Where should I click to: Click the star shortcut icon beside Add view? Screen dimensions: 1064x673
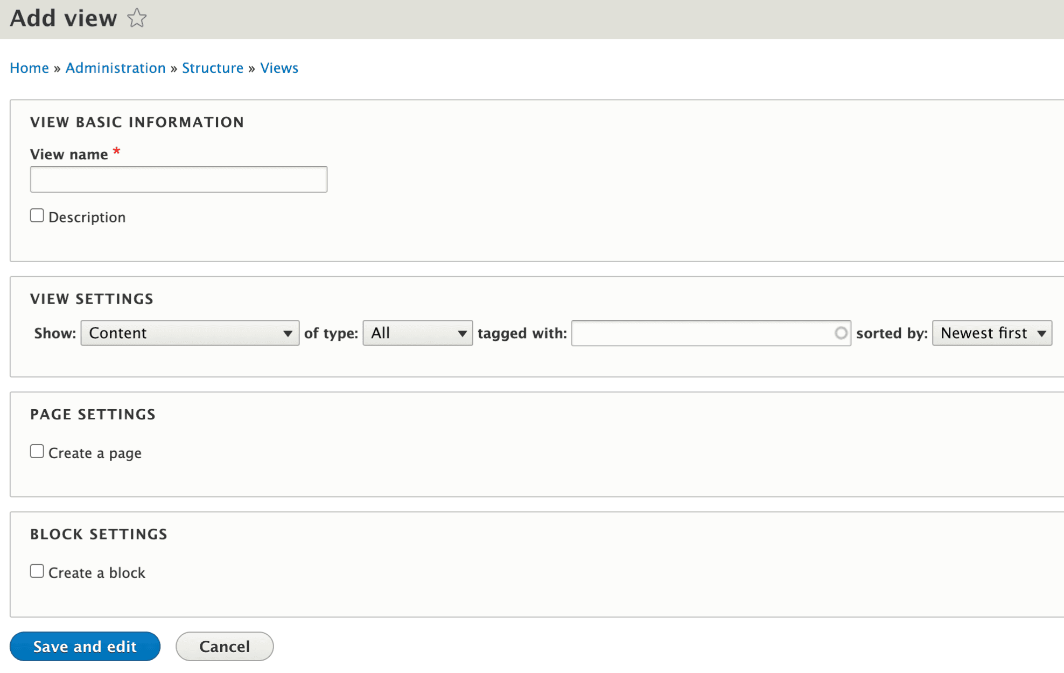[137, 18]
